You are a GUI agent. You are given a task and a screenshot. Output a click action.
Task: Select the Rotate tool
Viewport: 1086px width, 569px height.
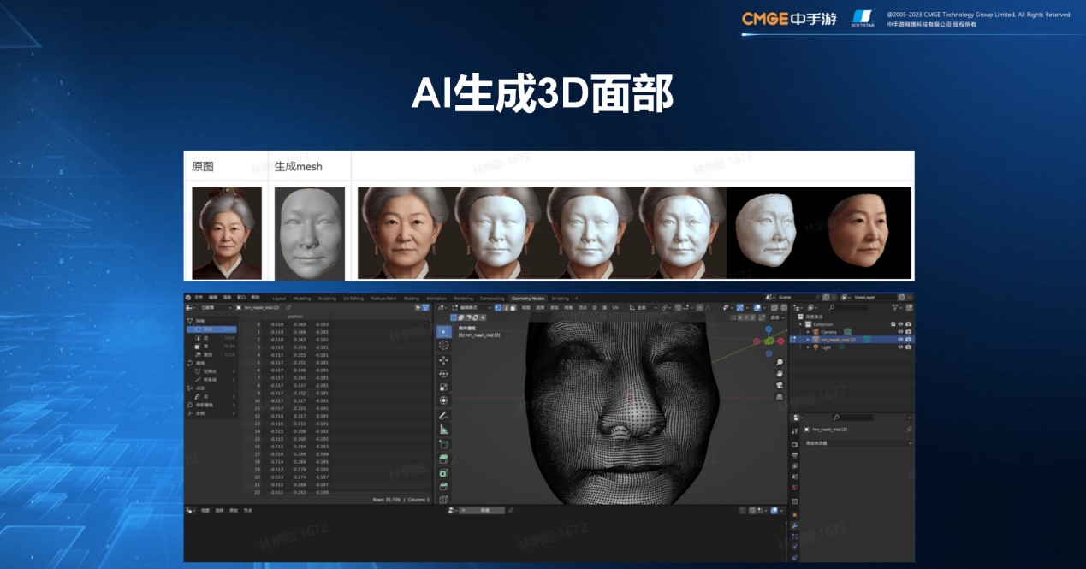(x=443, y=373)
